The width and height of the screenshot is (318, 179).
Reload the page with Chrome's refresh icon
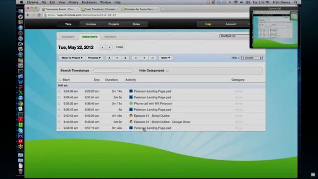(x=39, y=15)
